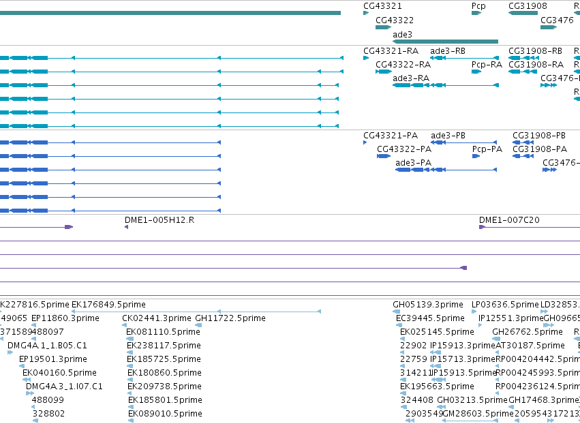Click transcript CG31908-RB label

coord(535,51)
